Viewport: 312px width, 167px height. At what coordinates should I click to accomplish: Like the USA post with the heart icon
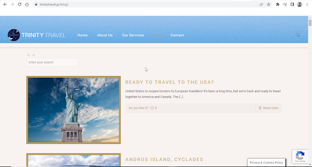click(x=152, y=108)
